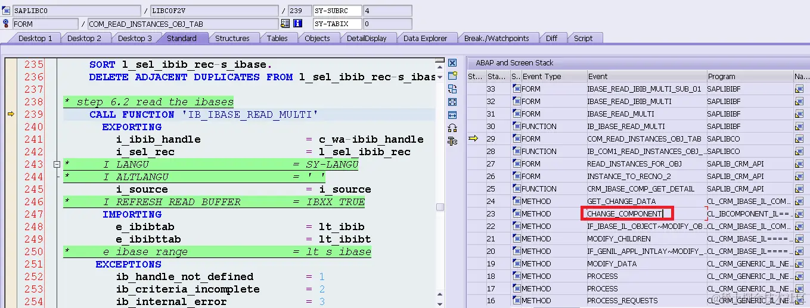Click the bottom tool icon on side toolbar
The image size is (810, 308).
(x=452, y=141)
